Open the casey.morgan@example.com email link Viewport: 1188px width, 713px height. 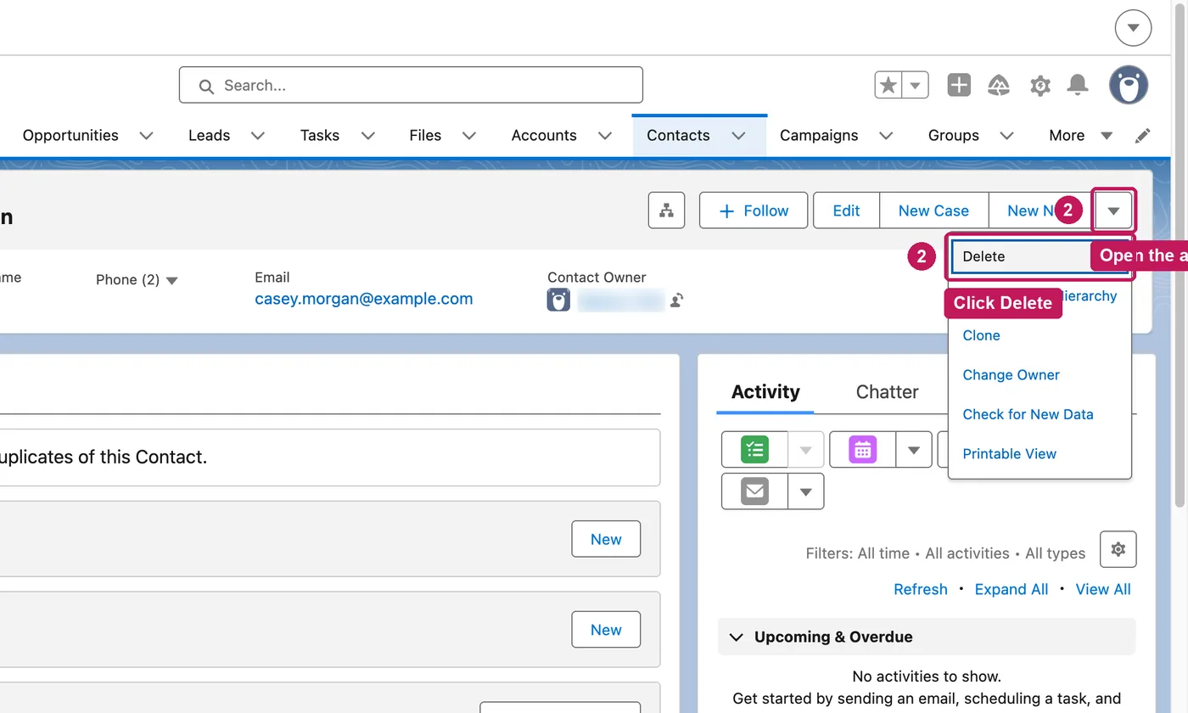(x=364, y=299)
